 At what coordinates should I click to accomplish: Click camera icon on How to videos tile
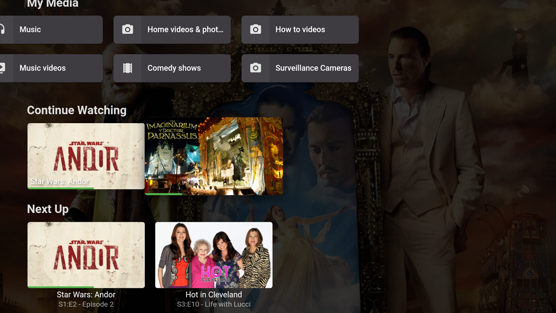[x=255, y=29]
